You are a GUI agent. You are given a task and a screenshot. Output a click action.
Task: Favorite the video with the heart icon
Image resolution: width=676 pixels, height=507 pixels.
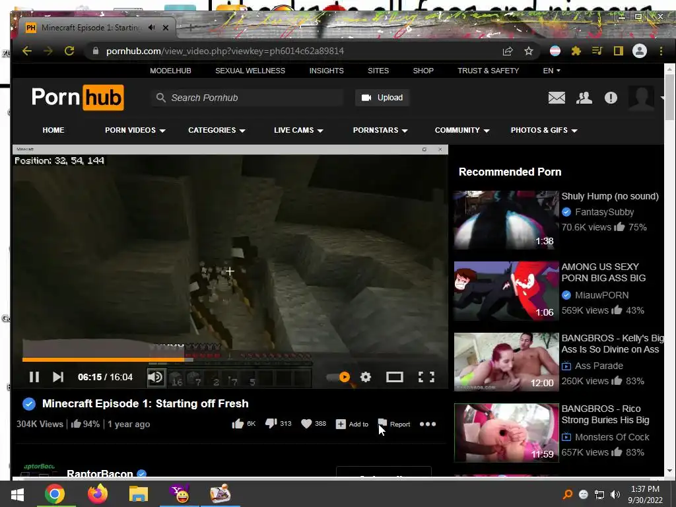point(314,424)
